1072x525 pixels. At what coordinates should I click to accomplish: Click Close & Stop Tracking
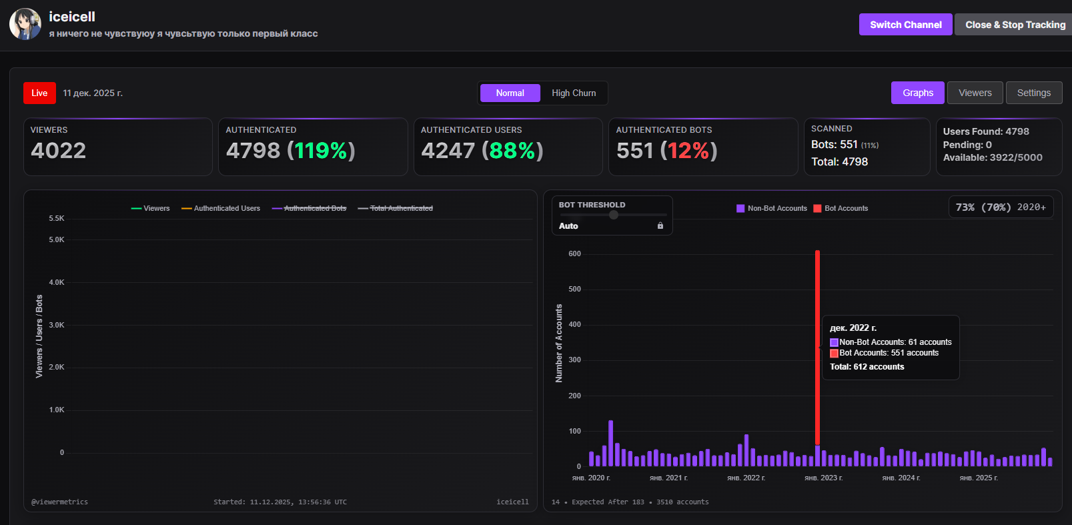(x=1014, y=25)
